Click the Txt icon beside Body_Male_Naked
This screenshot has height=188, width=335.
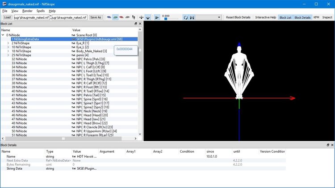pyautogui.click(x=74, y=51)
